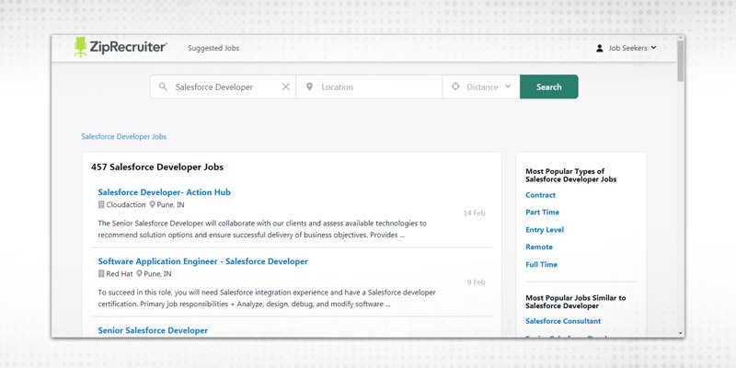Click the ZipRecruiter chair logo
The height and width of the screenshot is (368, 736).
tap(81, 48)
